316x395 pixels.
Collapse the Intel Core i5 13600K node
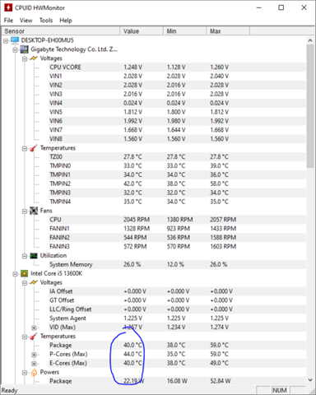click(x=15, y=274)
